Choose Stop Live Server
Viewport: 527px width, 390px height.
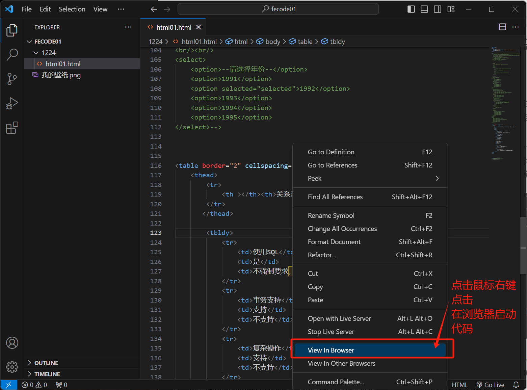click(x=370, y=332)
